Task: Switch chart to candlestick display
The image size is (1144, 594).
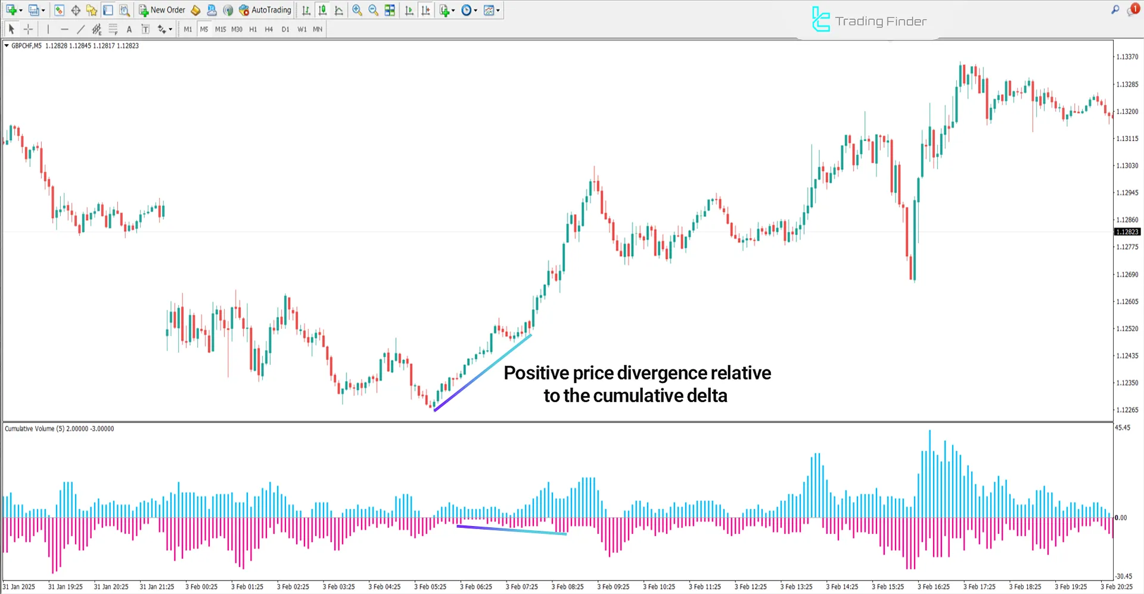Action: tap(322, 10)
